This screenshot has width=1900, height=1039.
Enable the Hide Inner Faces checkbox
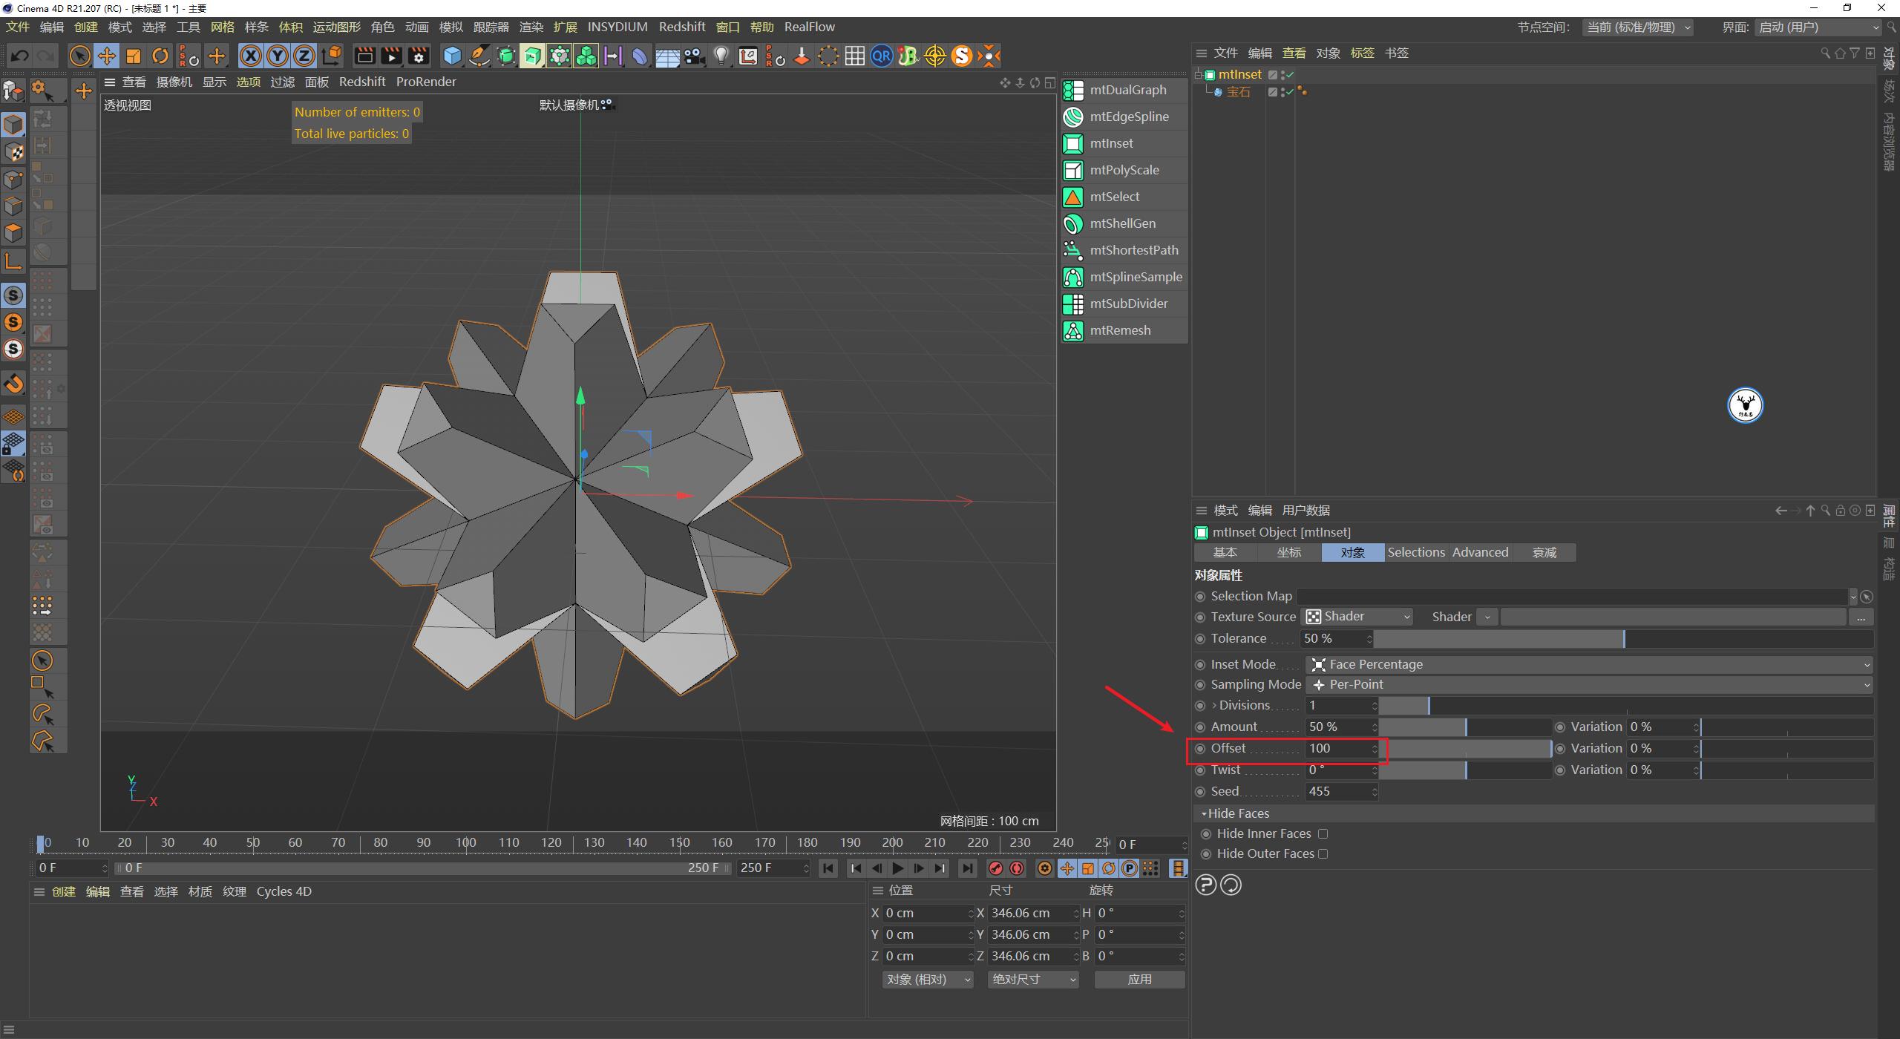(1324, 833)
